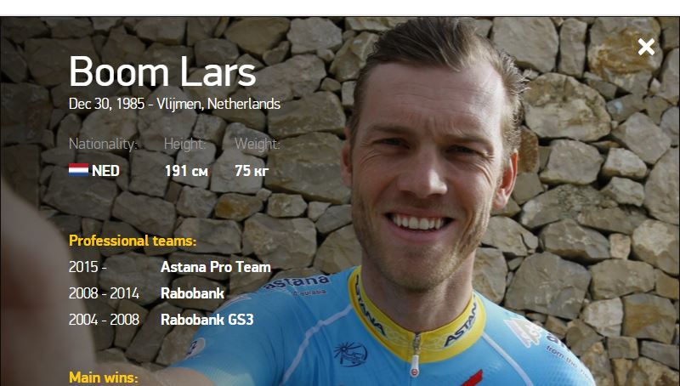Select the NED nationality code
This screenshot has width=680, height=386.
tap(105, 171)
